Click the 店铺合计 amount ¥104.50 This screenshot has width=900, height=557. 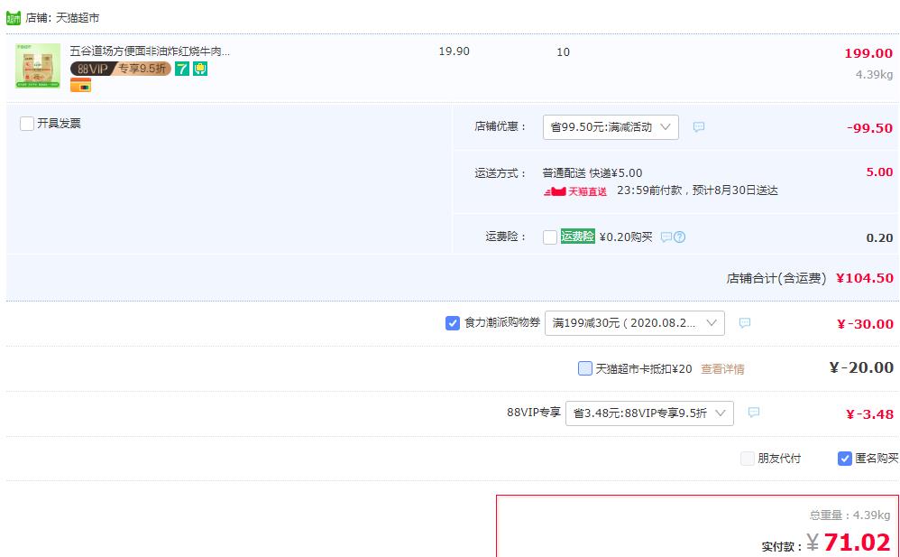(865, 278)
